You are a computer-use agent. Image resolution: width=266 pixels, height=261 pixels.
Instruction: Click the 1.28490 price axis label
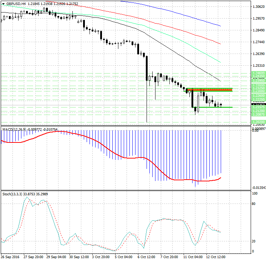[x=259, y=30]
